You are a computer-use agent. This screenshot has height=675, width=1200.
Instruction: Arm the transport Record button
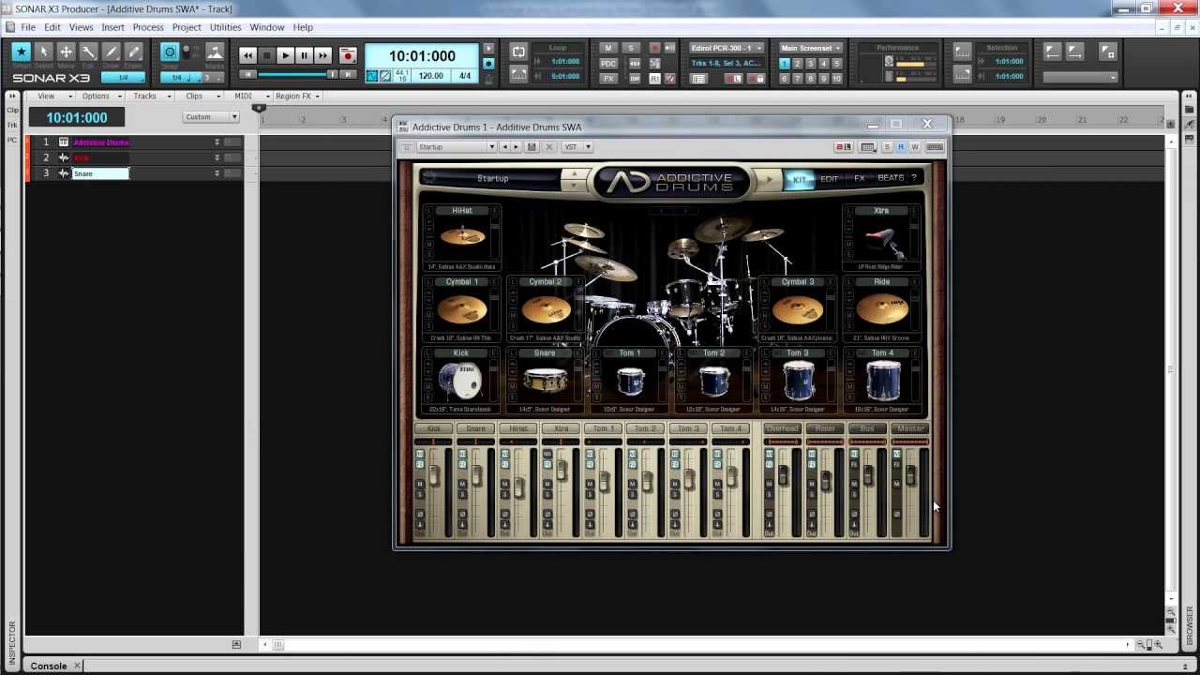pos(348,55)
